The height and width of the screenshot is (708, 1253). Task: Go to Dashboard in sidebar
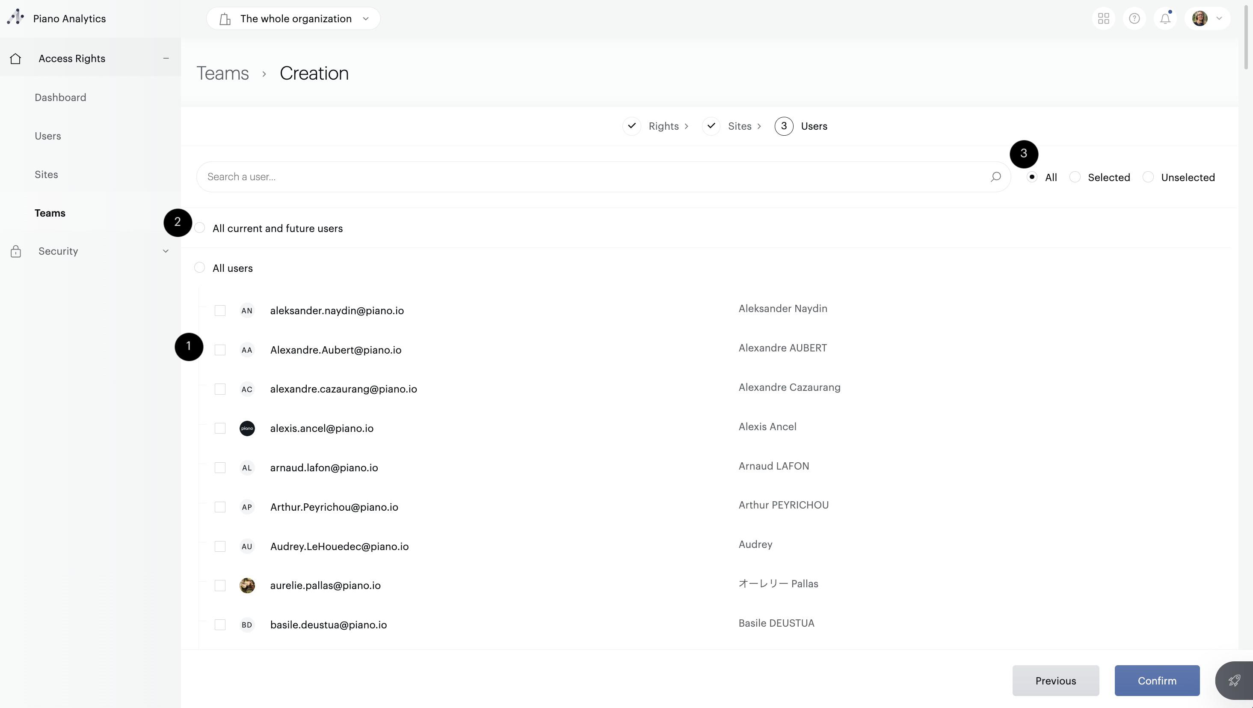[60, 97]
